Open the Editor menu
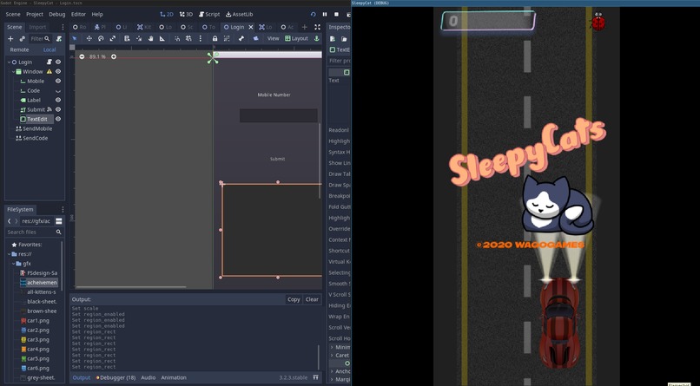 (x=78, y=14)
